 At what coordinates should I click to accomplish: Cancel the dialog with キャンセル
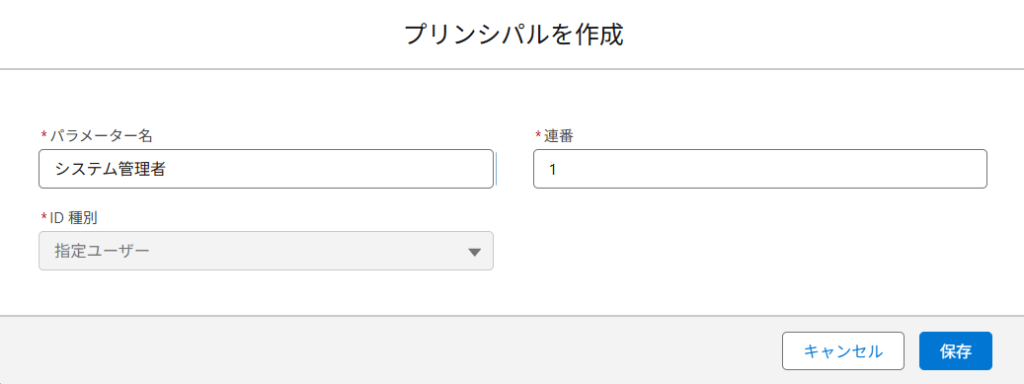[843, 351]
